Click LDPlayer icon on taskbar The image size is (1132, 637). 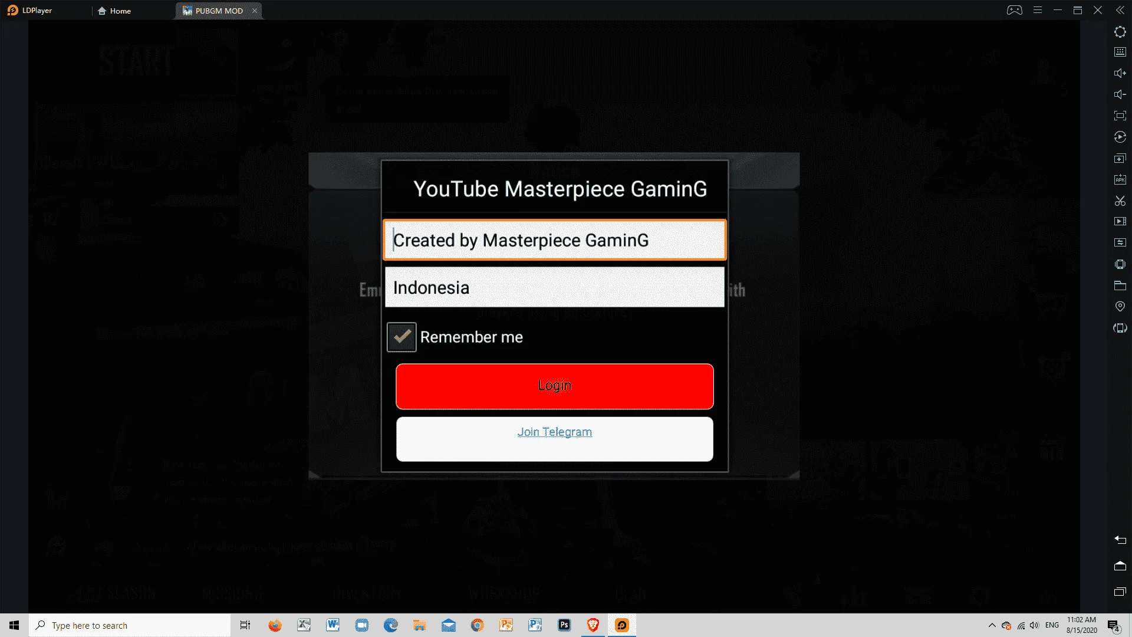point(622,625)
